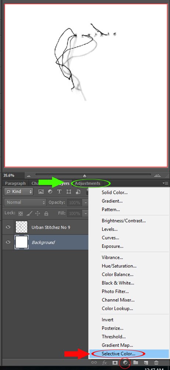Click the delete layer trash icon
Screen dimensions: 170x370
pyautogui.click(x=156, y=363)
